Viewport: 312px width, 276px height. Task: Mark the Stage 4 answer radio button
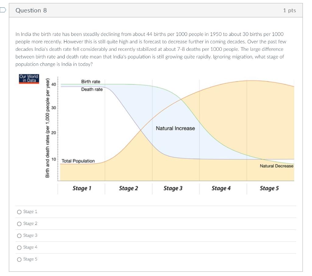click(x=19, y=247)
